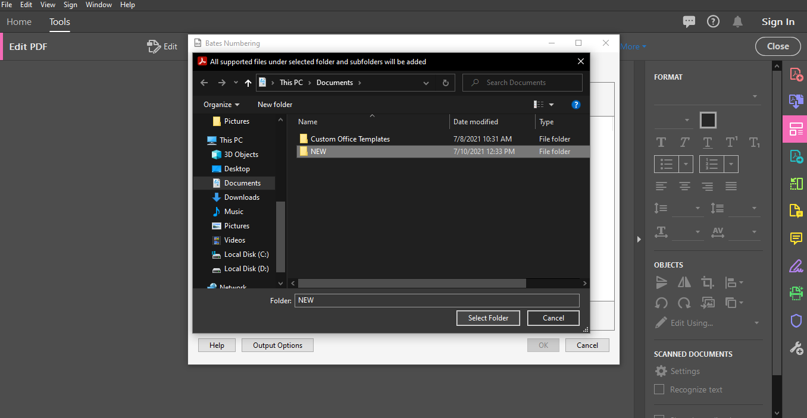This screenshot has height=418, width=807.
Task: Rotate object clockwise
Action: pos(684,303)
